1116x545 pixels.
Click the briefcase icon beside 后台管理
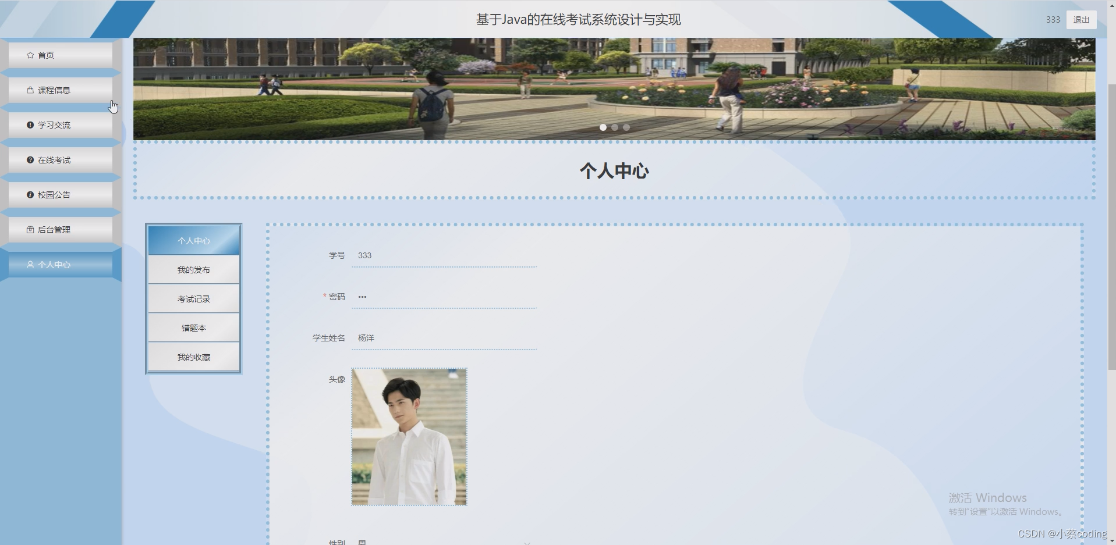[x=30, y=230]
